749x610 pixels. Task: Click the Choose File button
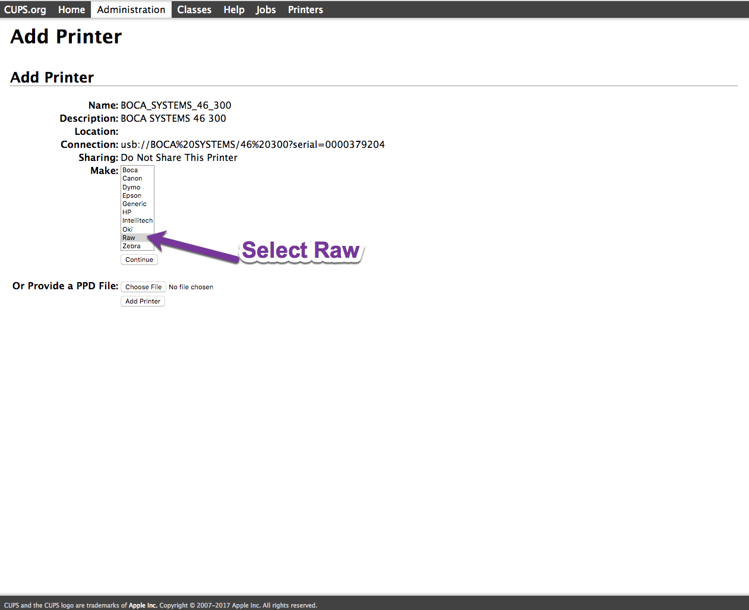[143, 287]
